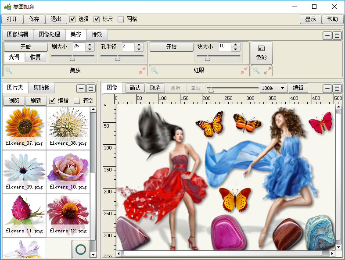Toggle the 标尺 ruler checkbox
345x260 pixels.
tap(97, 19)
